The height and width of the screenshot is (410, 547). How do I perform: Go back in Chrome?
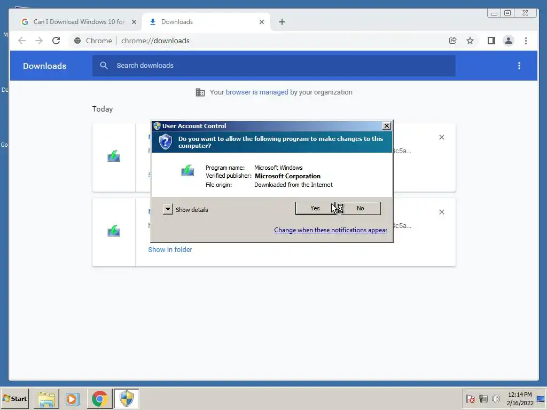(22, 41)
